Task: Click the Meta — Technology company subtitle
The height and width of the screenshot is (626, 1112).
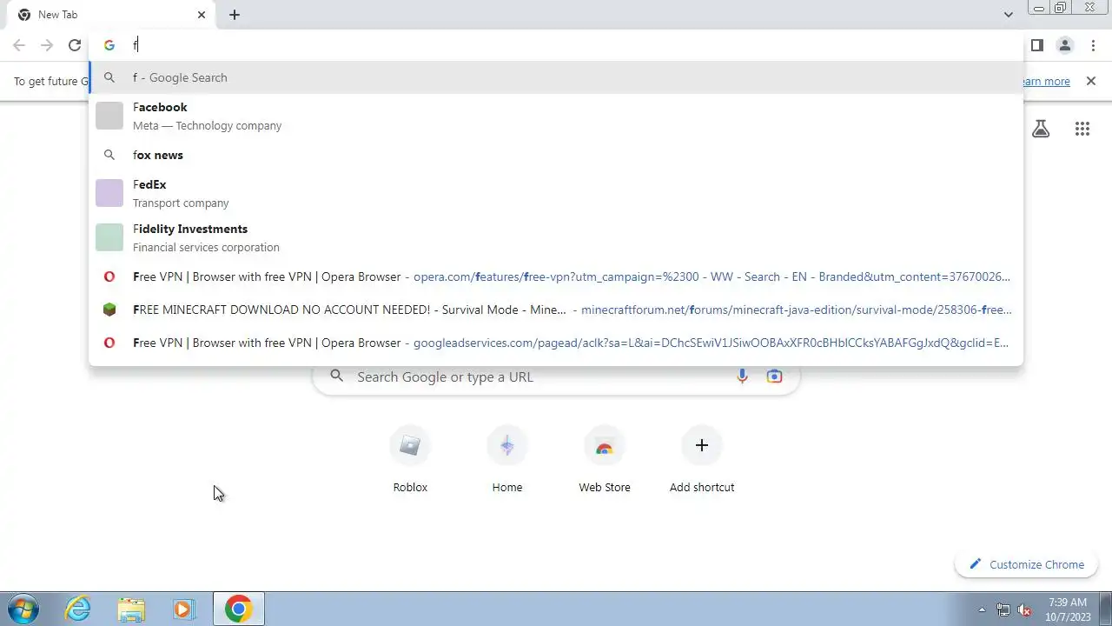Action: point(207,125)
